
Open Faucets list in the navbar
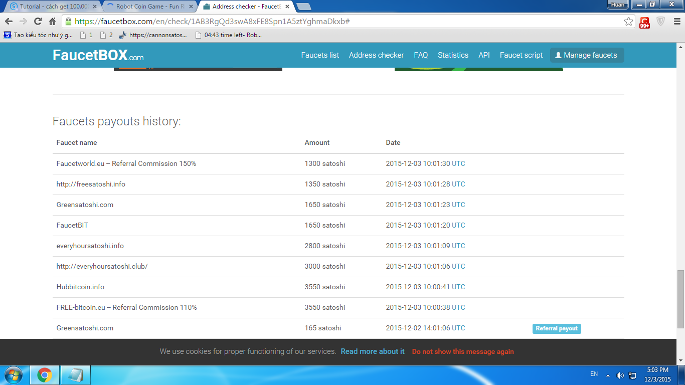coord(320,55)
